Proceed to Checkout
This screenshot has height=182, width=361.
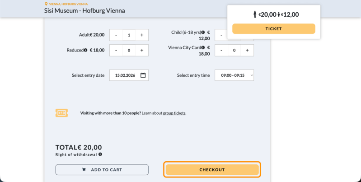(x=212, y=170)
